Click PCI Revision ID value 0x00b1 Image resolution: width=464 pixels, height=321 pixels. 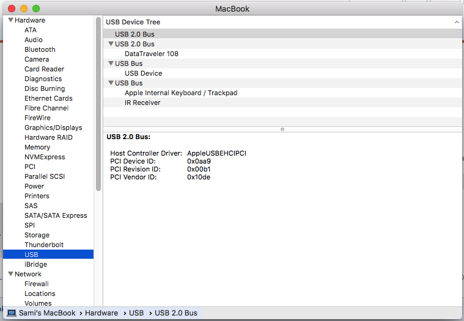pyautogui.click(x=199, y=169)
